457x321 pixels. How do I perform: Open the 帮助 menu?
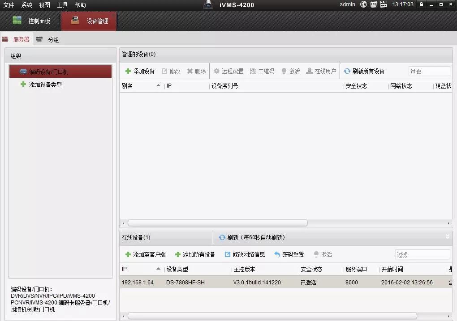pyautogui.click(x=80, y=5)
